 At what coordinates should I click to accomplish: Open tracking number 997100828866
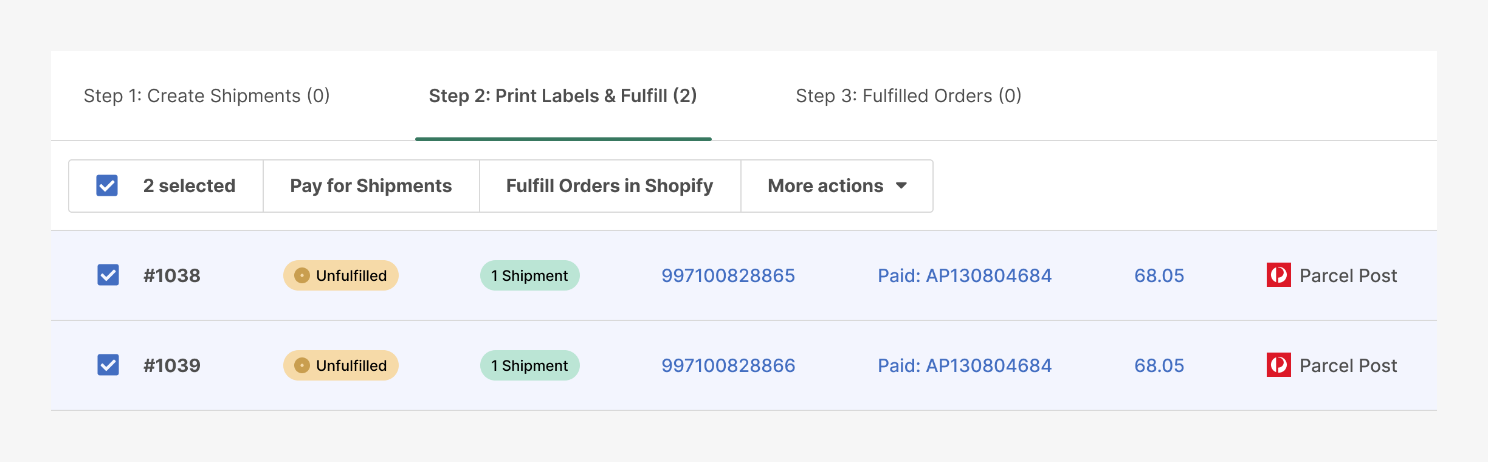(x=728, y=365)
